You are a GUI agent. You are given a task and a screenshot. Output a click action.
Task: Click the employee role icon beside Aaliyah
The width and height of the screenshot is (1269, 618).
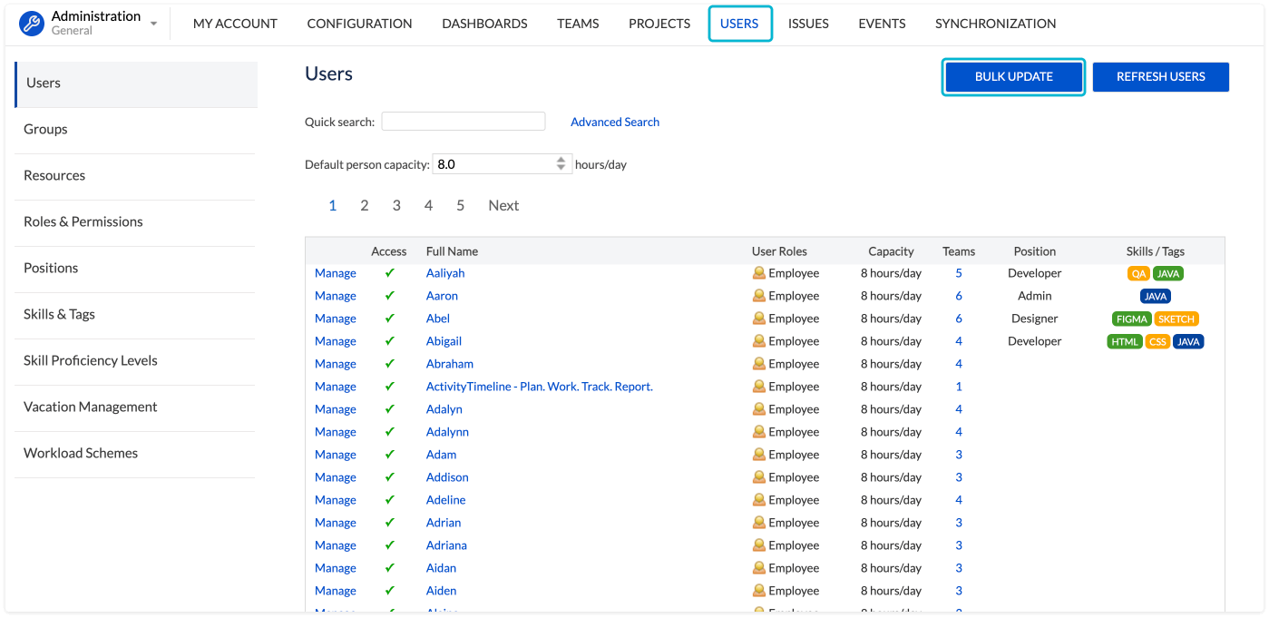pos(759,273)
